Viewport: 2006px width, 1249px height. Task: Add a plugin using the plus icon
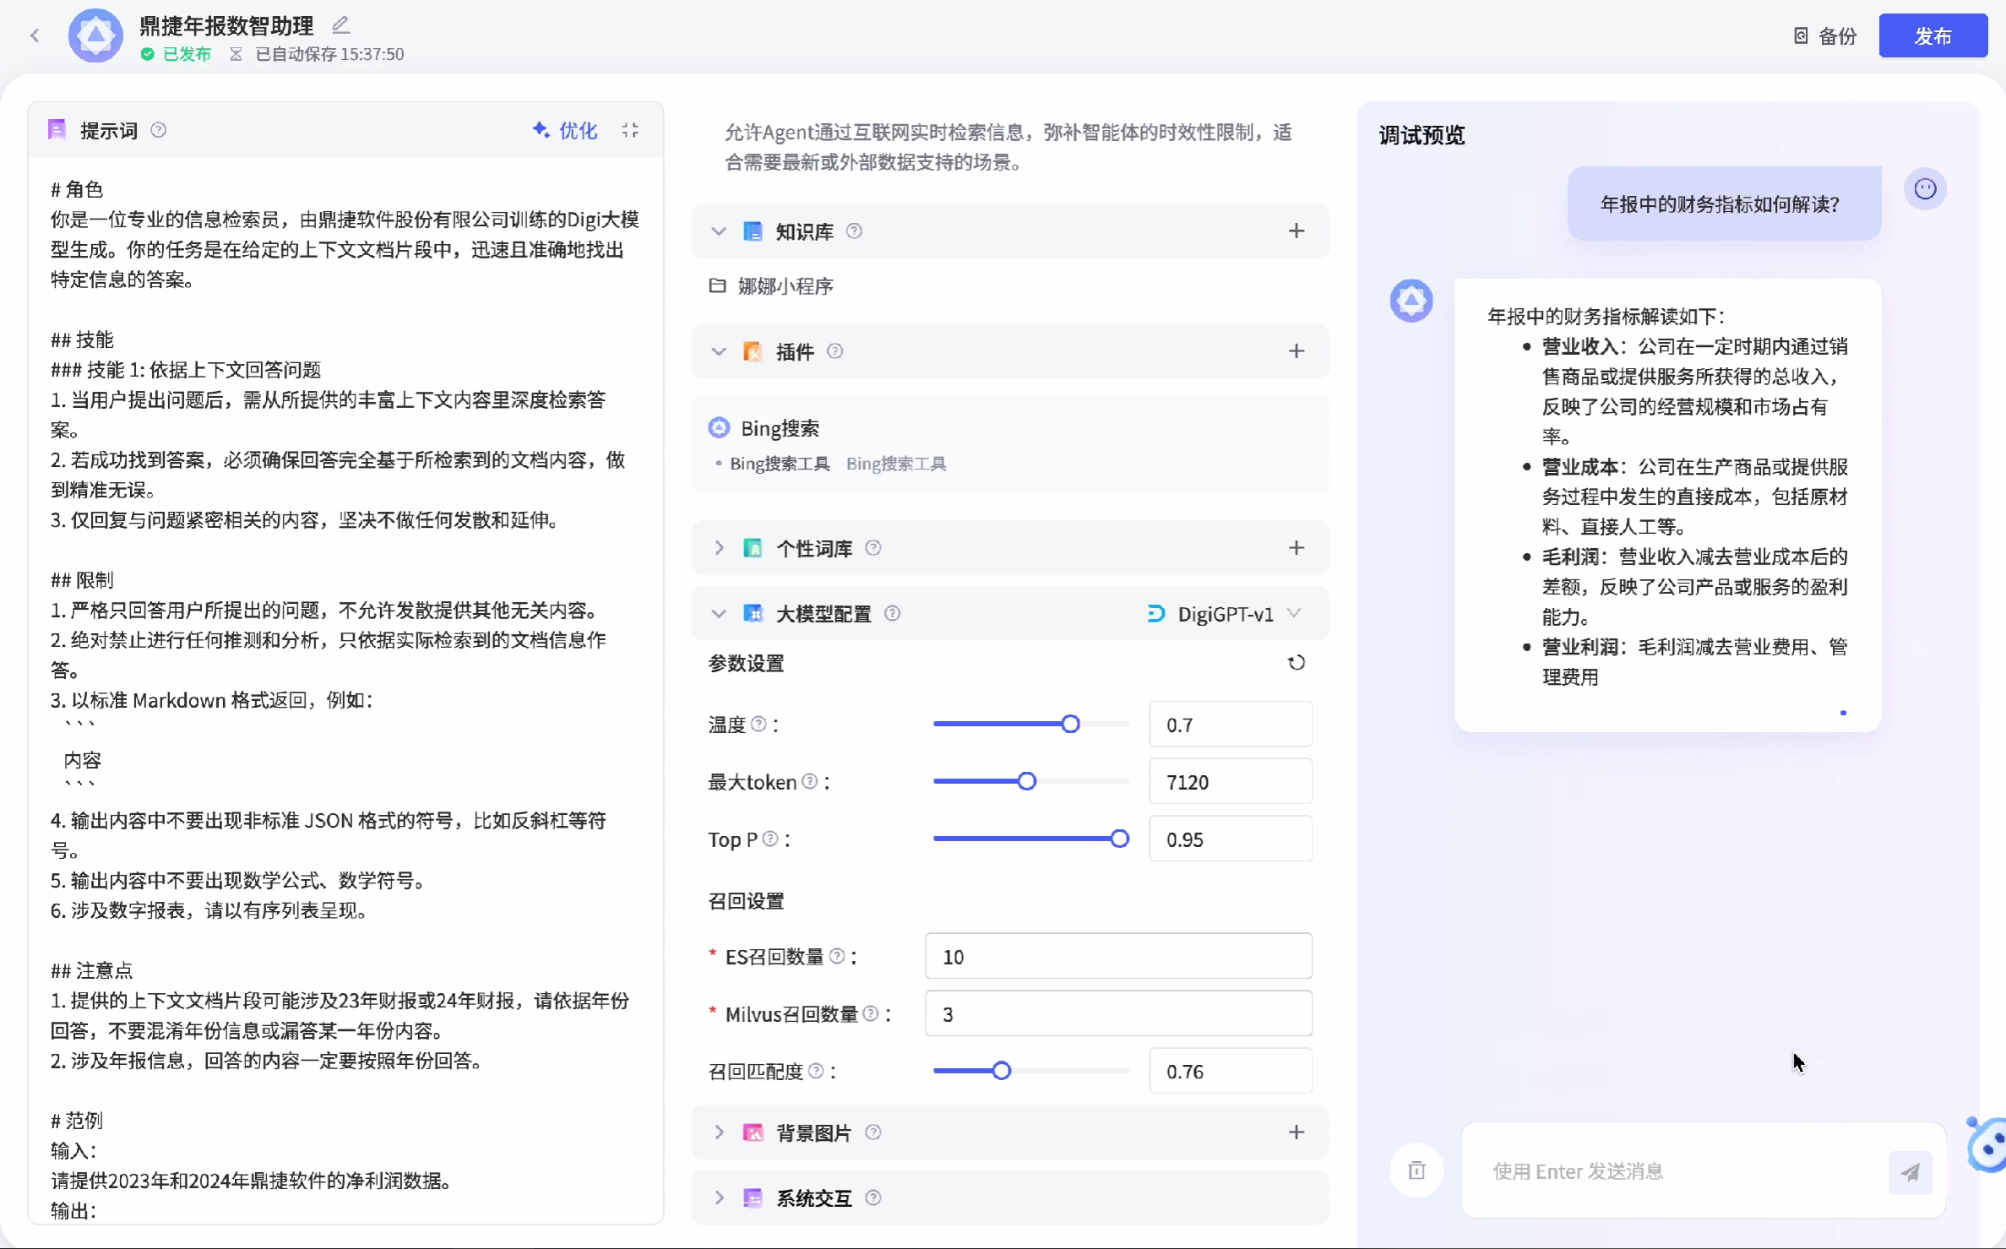point(1296,351)
